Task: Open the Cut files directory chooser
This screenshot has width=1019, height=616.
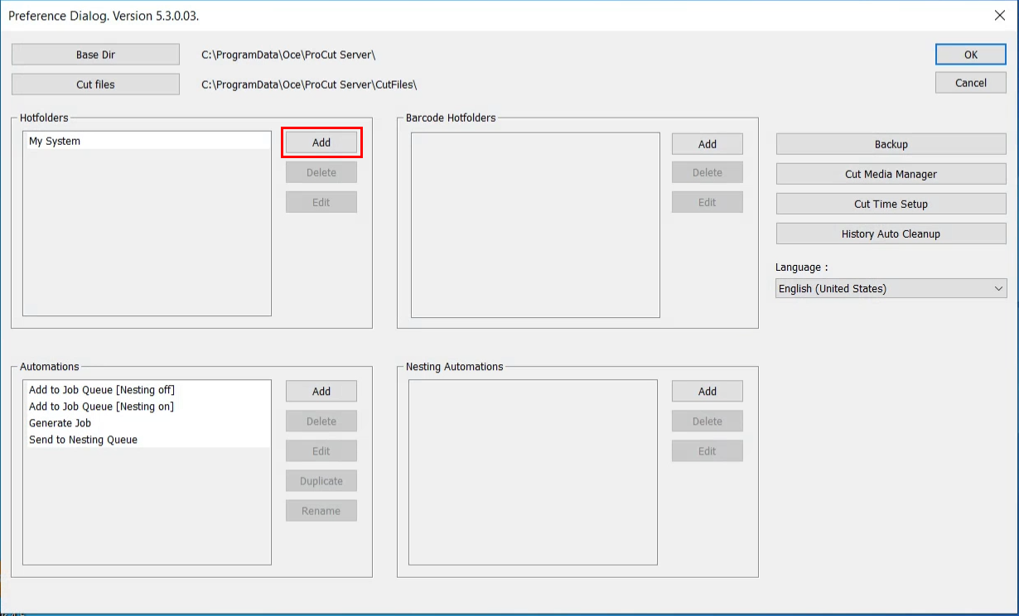Action: [95, 84]
